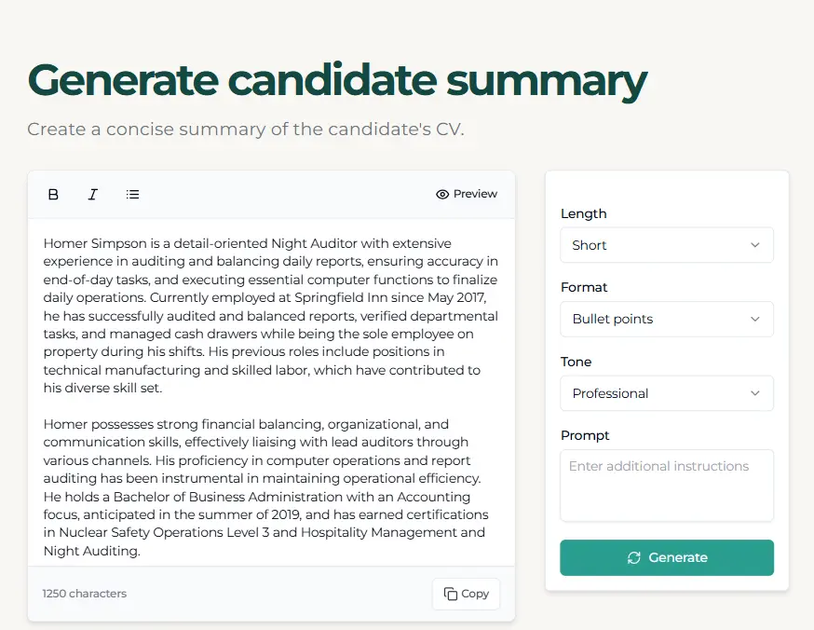Copy the candidate summary text
Viewport: 814px width, 630px height.
tap(466, 594)
